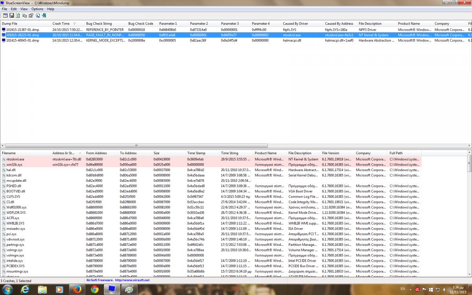This screenshot has height=295, width=472.
Task: Click the Find toolbar icon
Action: [38, 15]
